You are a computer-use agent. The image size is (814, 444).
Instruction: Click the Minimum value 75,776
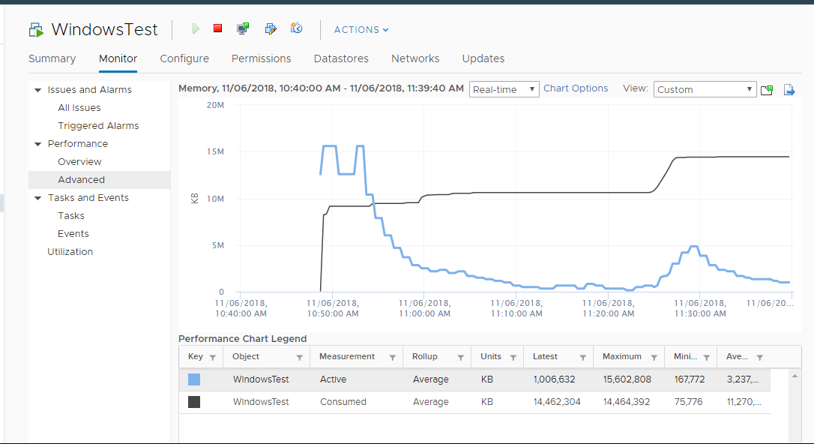[x=688, y=402]
